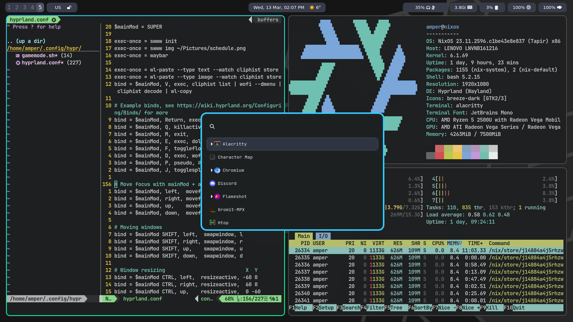Expand the Alacritty entry arrow
The image size is (573, 322).
[x=212, y=144]
